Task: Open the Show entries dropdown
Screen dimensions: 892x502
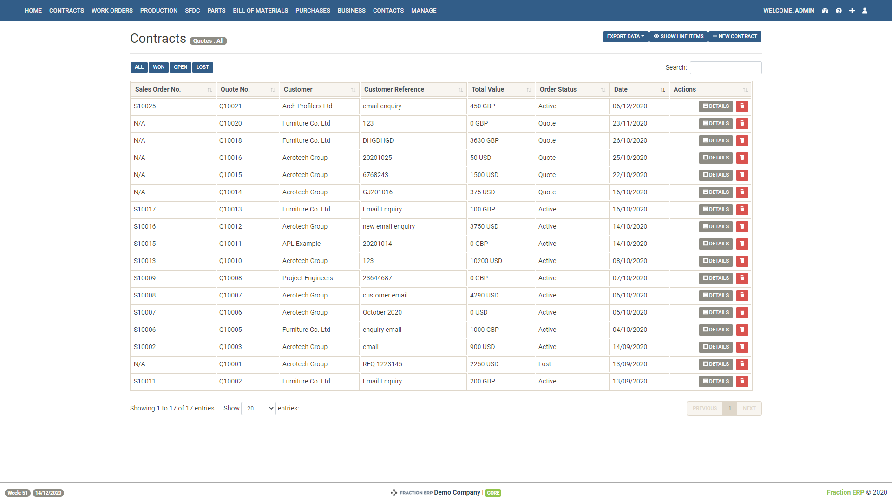Action: click(258, 408)
